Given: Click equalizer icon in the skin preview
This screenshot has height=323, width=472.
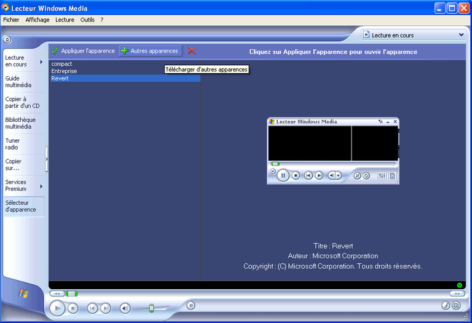Looking at the screenshot, I should [382, 176].
